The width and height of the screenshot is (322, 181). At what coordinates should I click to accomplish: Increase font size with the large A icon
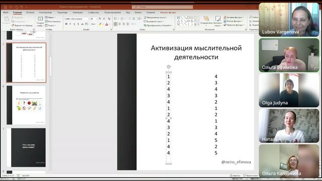[100, 19]
